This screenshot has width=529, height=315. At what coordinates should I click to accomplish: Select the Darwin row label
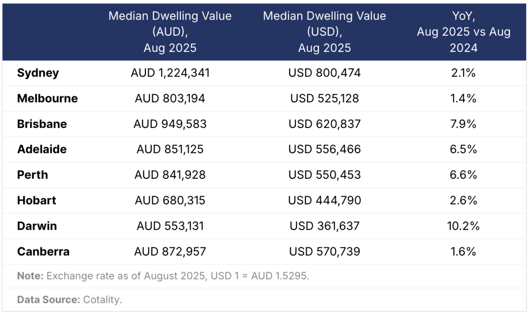pyautogui.click(x=37, y=226)
